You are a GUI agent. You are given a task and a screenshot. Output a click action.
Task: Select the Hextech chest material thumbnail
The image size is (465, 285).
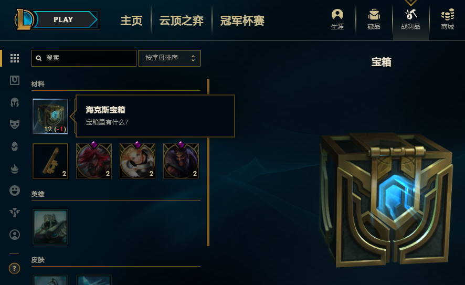pyautogui.click(x=50, y=116)
